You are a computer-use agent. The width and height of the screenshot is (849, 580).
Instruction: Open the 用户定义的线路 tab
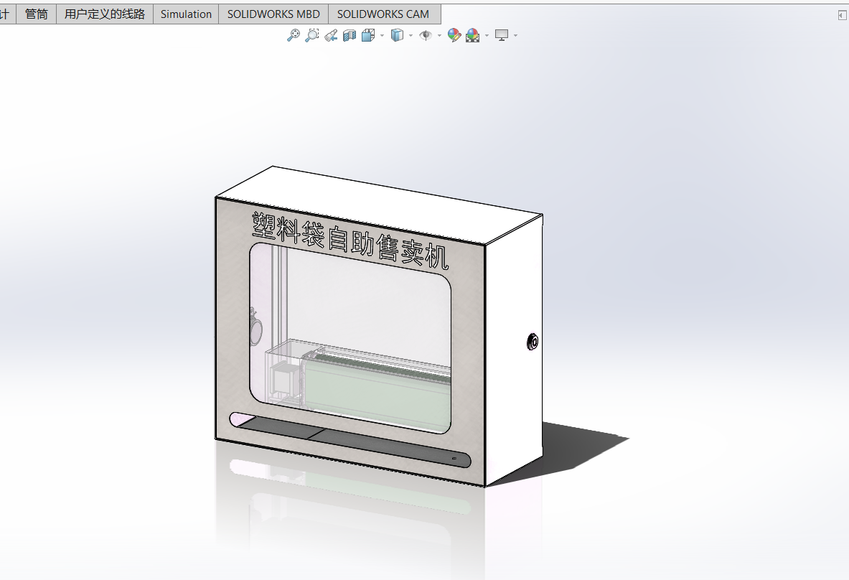pos(105,14)
